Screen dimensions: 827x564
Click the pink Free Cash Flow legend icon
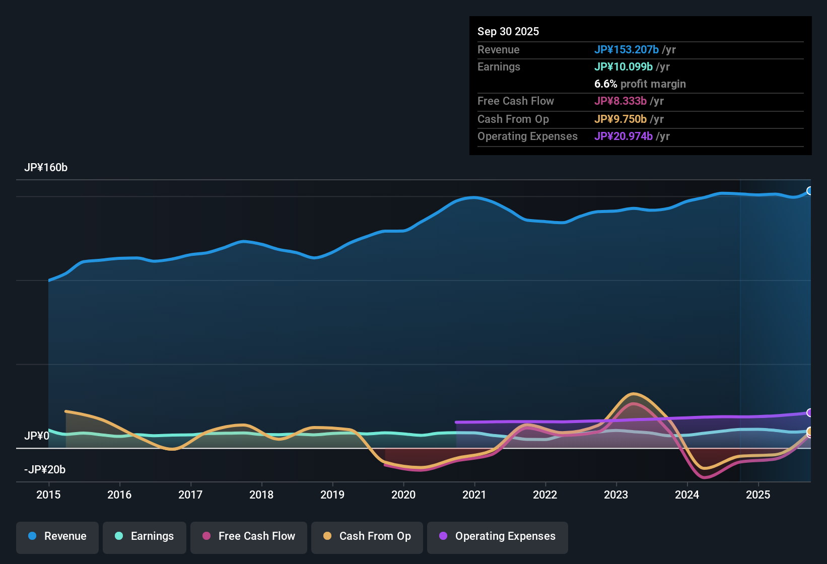pyautogui.click(x=205, y=536)
